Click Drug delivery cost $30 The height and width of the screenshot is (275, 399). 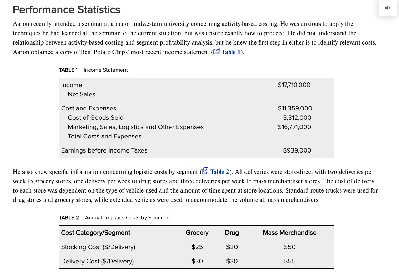pyautogui.click(x=232, y=261)
